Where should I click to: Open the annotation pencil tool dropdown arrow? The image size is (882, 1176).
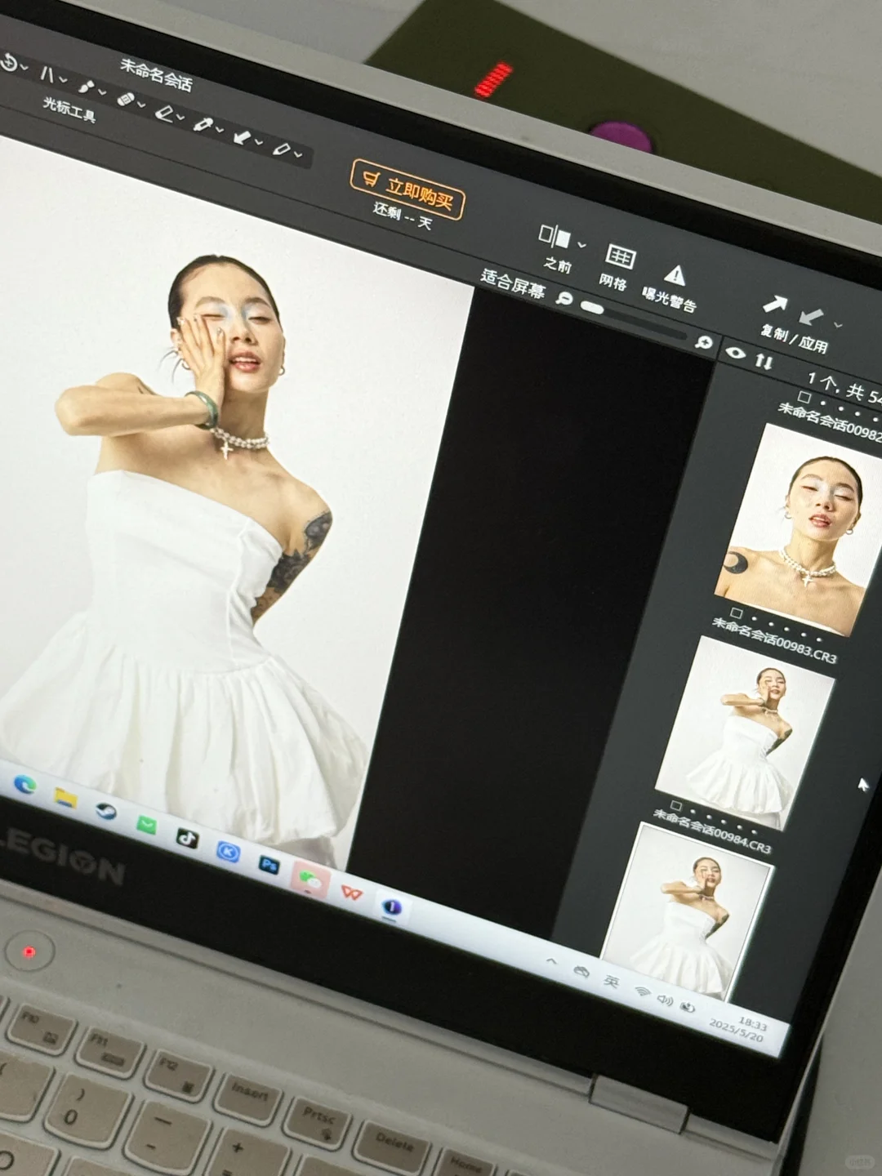[298, 154]
